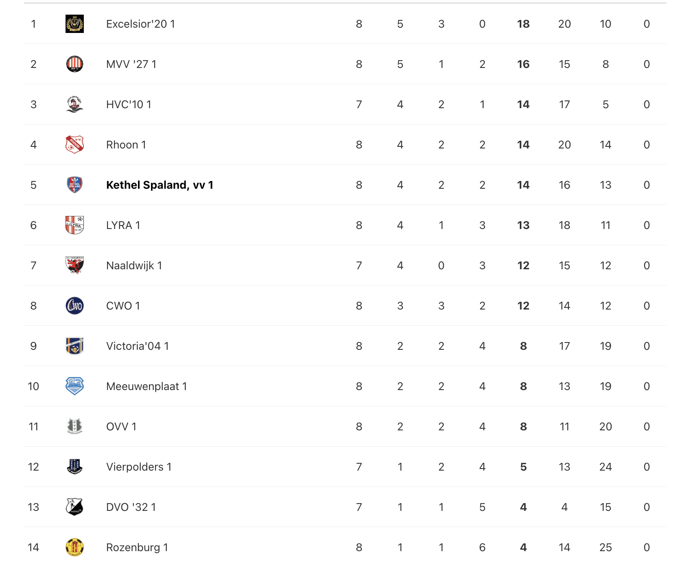Viewport: 674px width, 567px height.
Task: Click the HVC'10 club emblem
Action: pos(74,105)
